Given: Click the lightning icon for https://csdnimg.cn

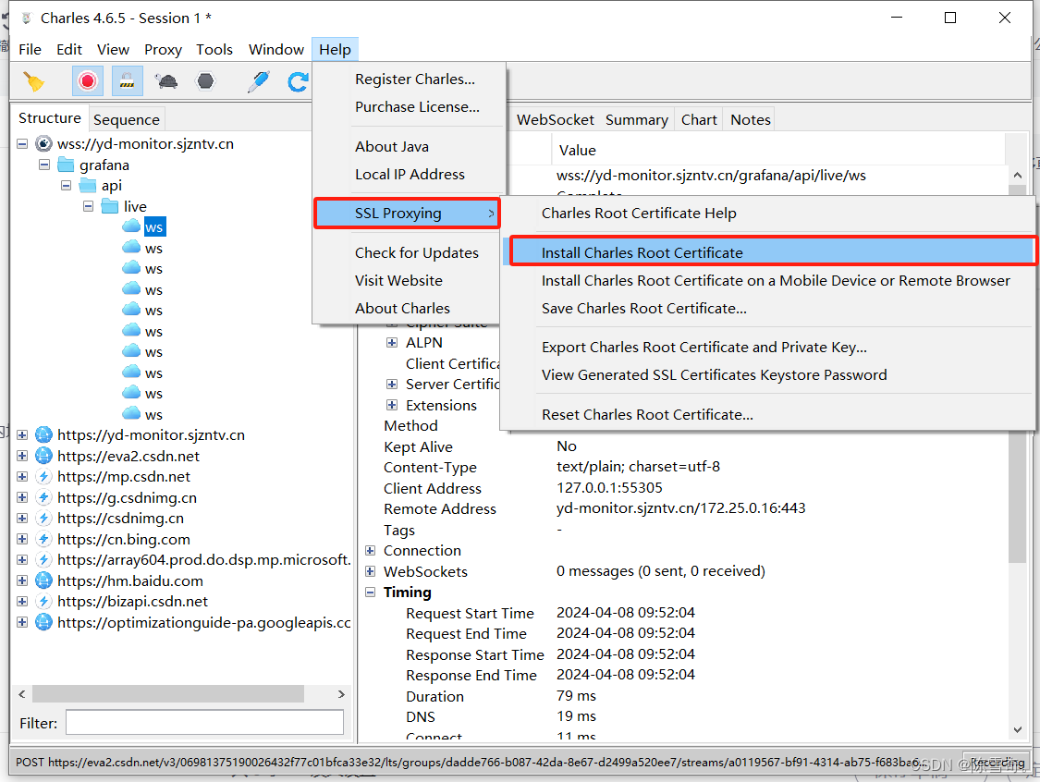Looking at the screenshot, I should [43, 518].
